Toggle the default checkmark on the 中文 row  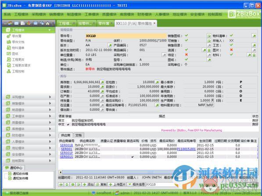click(68, 124)
